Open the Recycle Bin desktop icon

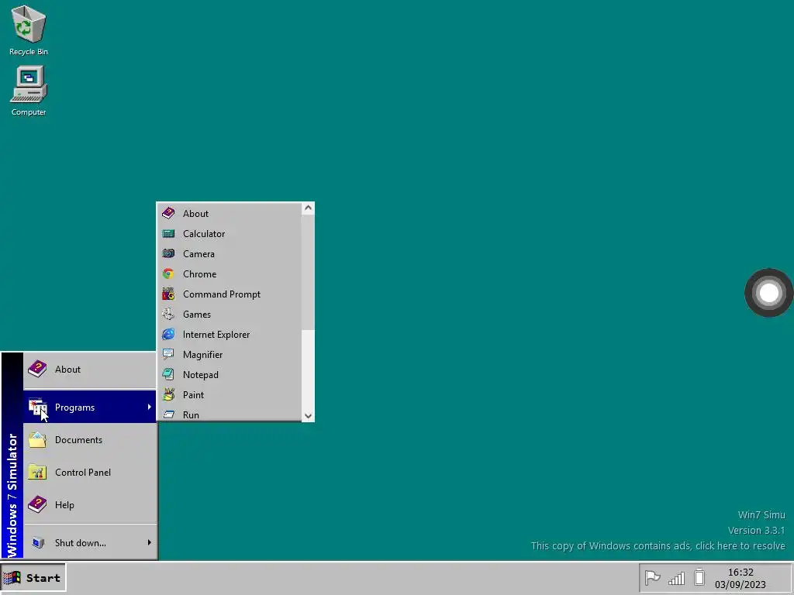[x=29, y=30]
